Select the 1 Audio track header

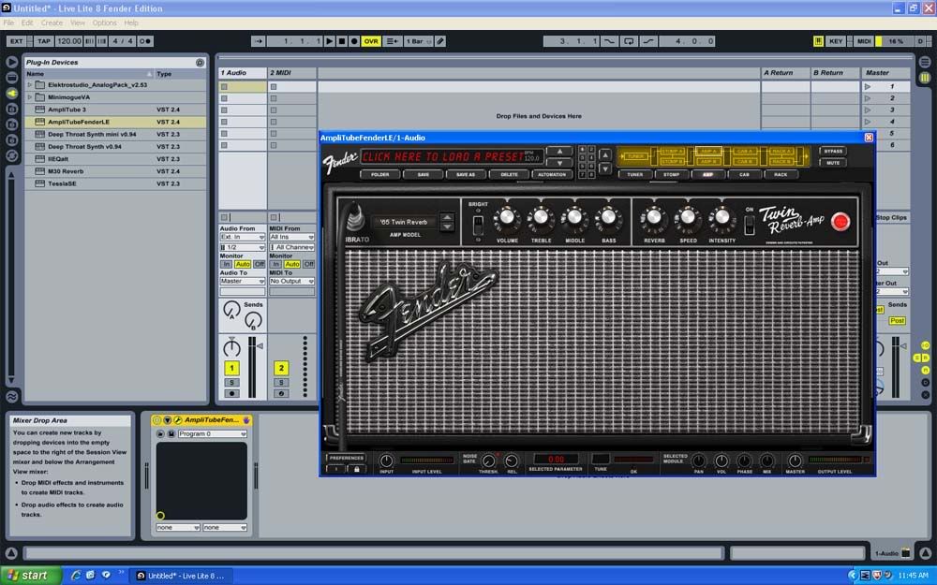click(243, 73)
